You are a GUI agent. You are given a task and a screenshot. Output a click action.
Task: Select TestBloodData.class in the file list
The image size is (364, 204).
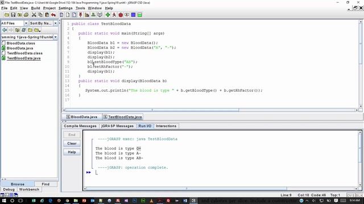pos(24,53)
